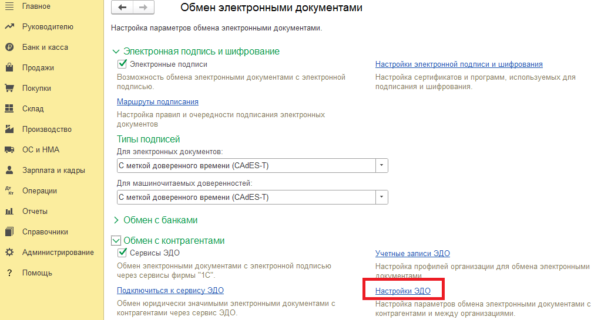
Task: Open the Банк и касса section
Action: point(45,47)
